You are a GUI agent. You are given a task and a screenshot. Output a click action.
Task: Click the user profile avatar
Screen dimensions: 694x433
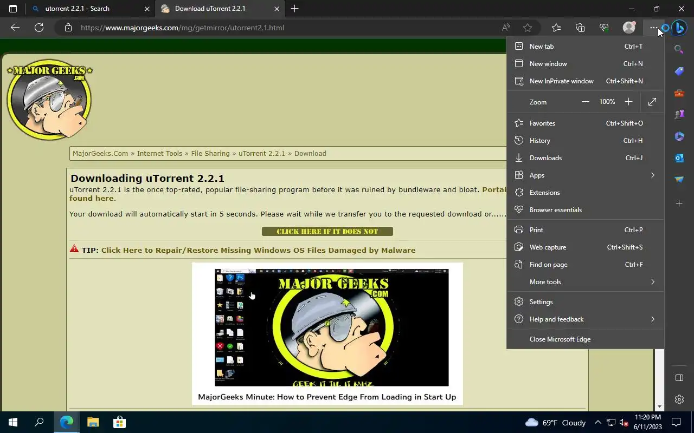click(x=629, y=28)
